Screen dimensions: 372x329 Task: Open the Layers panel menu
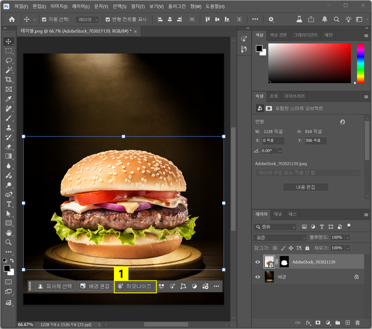pyautogui.click(x=366, y=215)
